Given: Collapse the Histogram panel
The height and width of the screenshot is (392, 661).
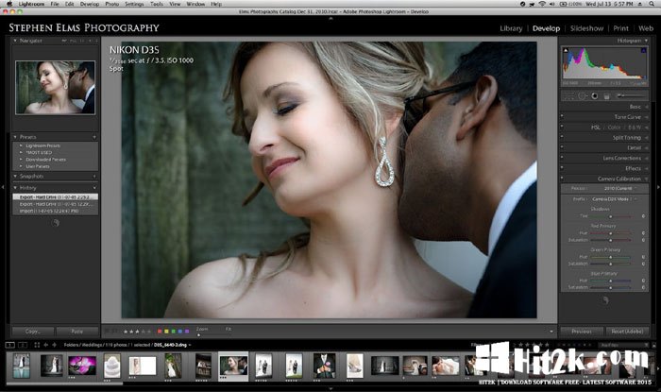Looking at the screenshot, I should tap(646, 41).
